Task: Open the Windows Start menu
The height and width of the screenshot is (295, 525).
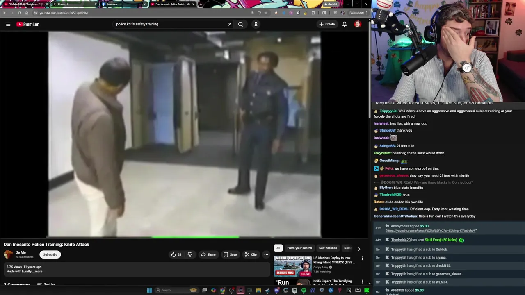Action: pyautogui.click(x=149, y=290)
